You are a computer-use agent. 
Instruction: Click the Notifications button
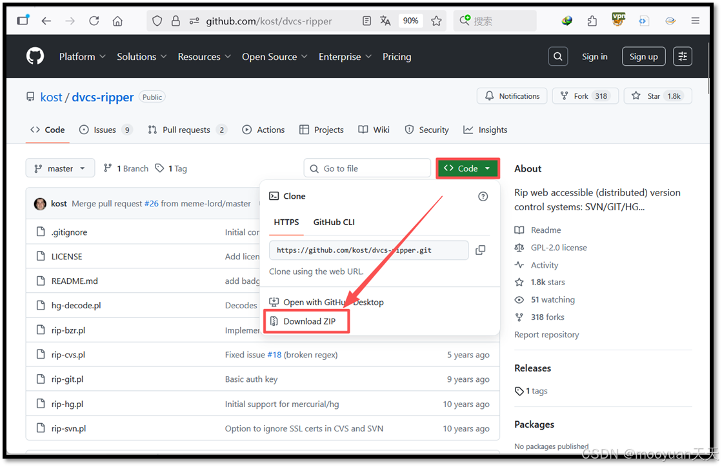click(512, 96)
